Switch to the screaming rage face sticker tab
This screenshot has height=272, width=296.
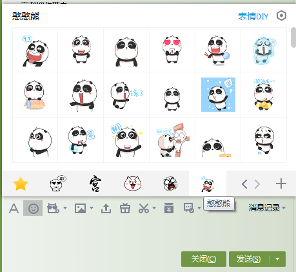click(x=170, y=183)
